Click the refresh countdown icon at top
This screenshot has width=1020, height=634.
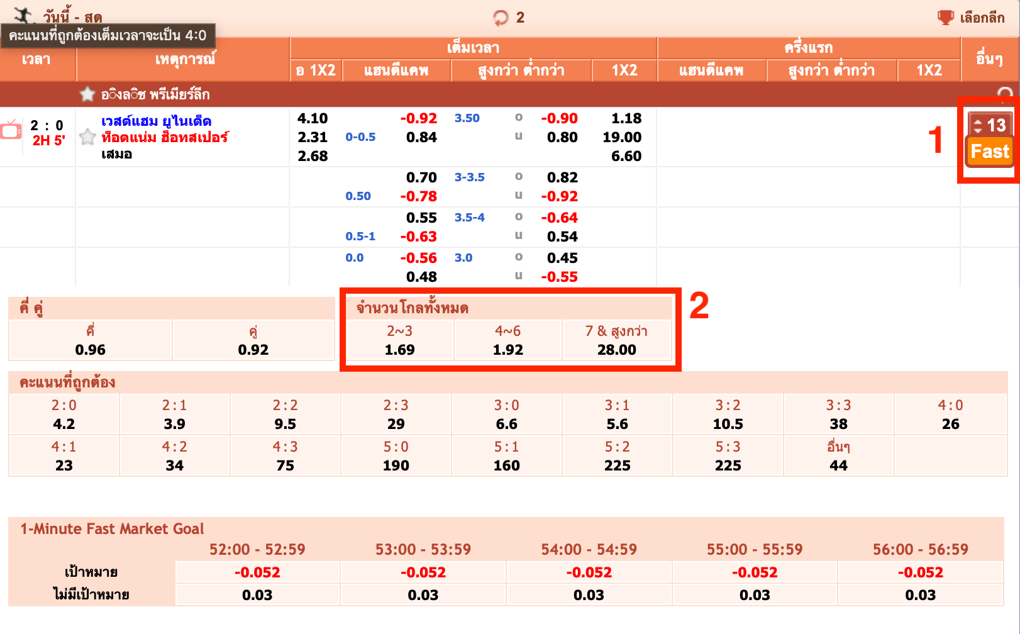coord(501,18)
